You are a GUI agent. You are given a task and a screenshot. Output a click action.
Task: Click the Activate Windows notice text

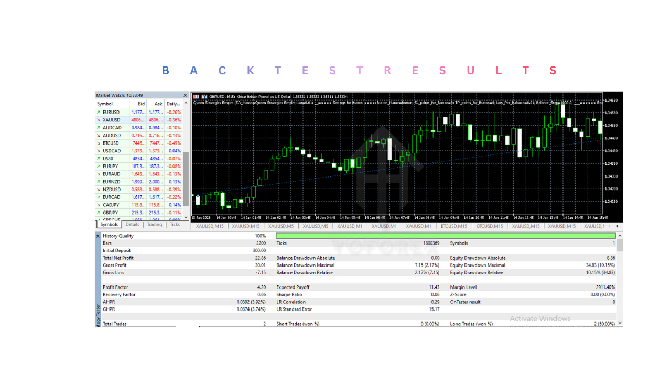[540, 318]
